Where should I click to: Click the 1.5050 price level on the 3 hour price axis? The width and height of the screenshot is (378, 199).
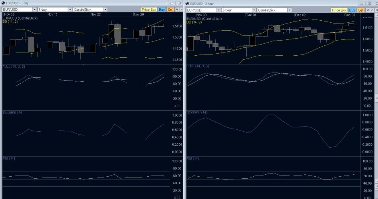(367, 39)
